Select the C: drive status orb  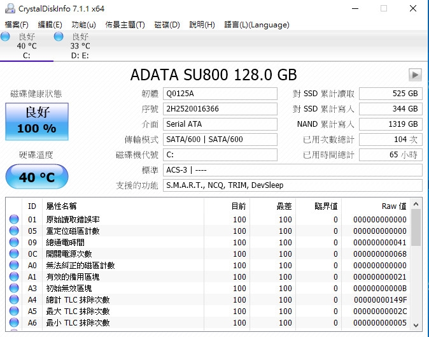point(5,36)
